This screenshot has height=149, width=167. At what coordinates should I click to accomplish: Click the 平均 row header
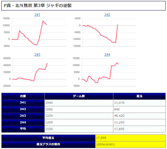[x=23, y=129]
